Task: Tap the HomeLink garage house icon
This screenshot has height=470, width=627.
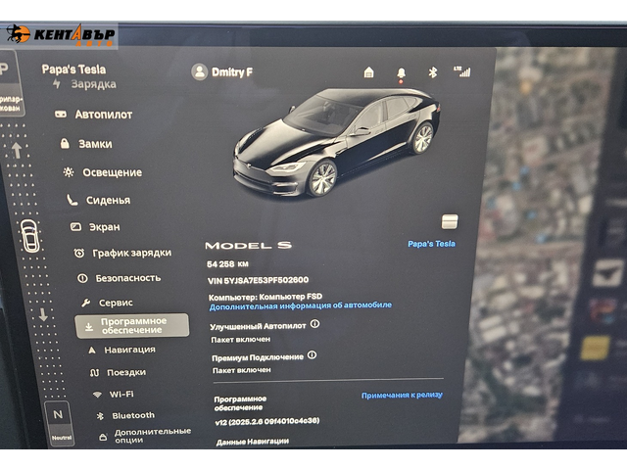Action: coord(368,72)
